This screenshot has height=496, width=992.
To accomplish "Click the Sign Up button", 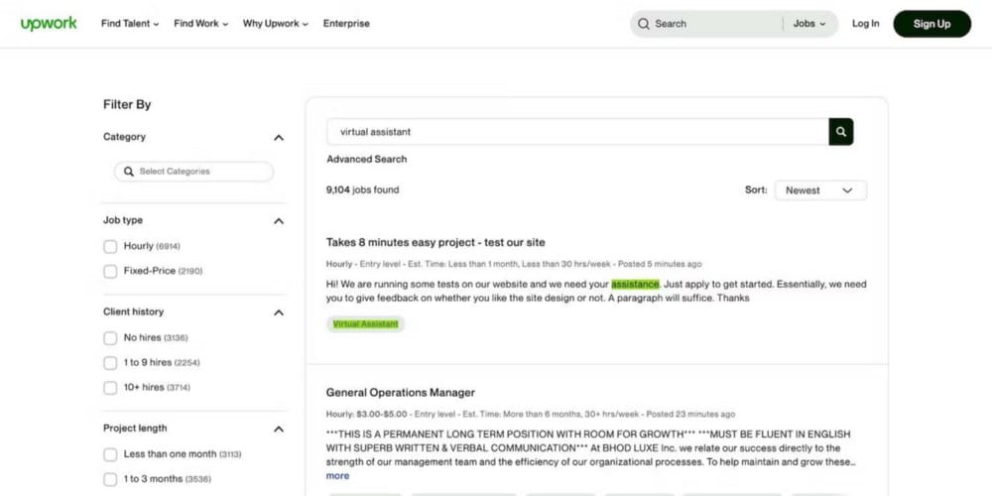I will tap(931, 24).
